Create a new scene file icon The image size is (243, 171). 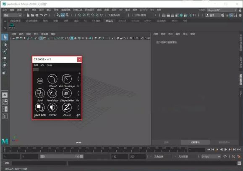point(28,15)
